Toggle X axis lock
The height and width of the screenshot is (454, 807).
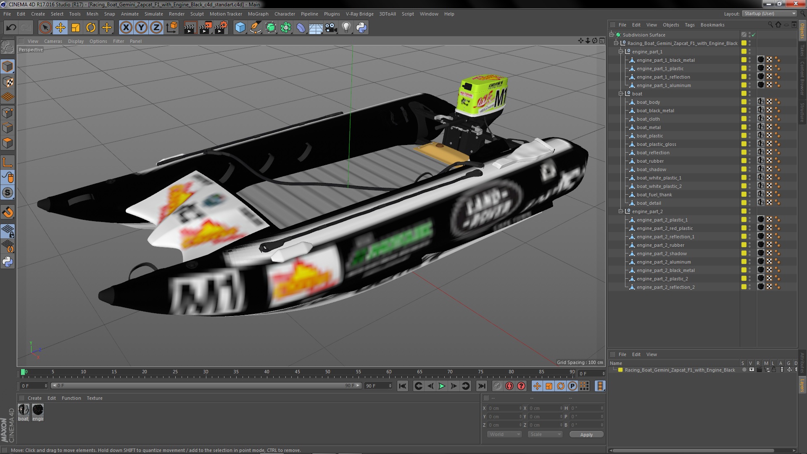coord(126,28)
